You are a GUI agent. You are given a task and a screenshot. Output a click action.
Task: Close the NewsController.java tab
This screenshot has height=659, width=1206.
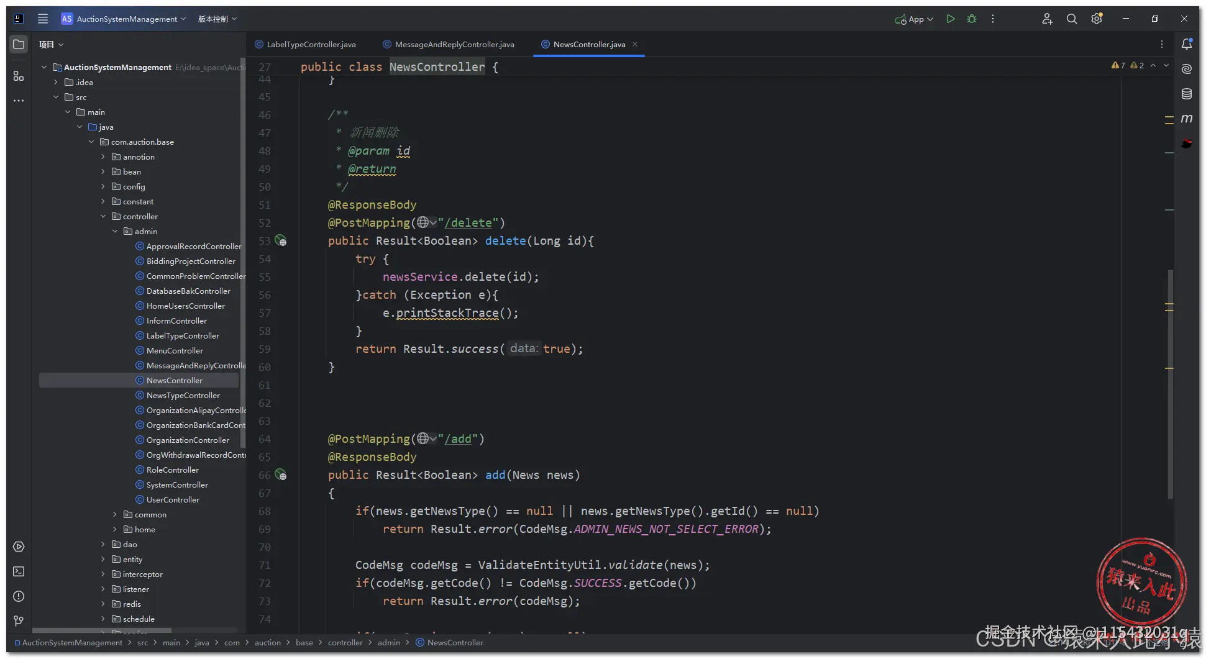coord(635,44)
